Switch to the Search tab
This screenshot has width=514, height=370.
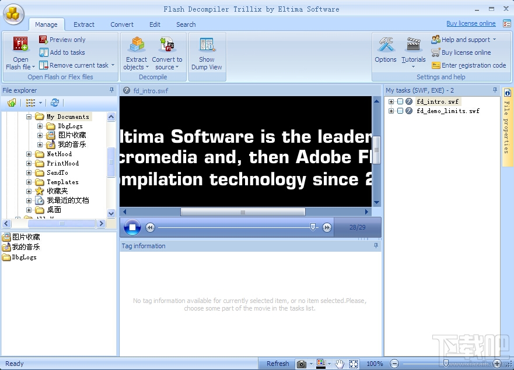pyautogui.click(x=186, y=24)
